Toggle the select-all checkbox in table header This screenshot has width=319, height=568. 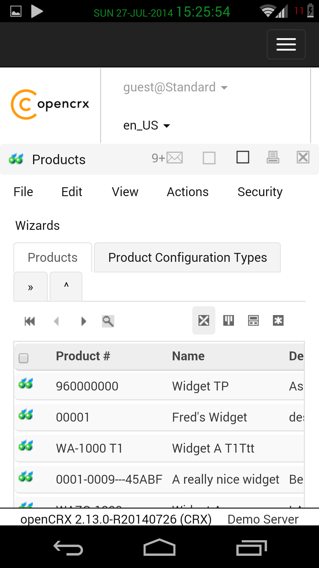[x=24, y=358]
